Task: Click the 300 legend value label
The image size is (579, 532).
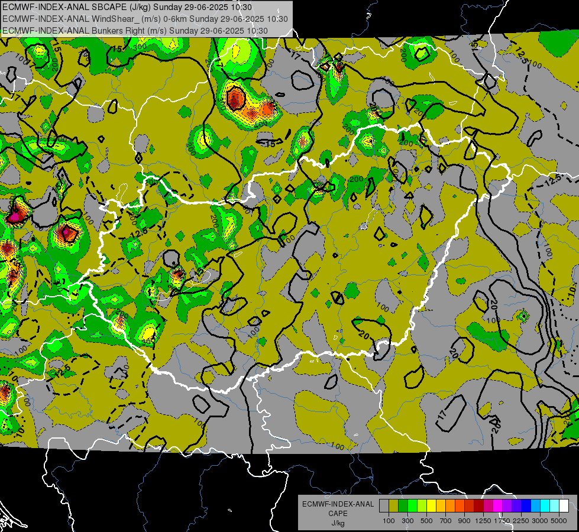Action: (407, 521)
